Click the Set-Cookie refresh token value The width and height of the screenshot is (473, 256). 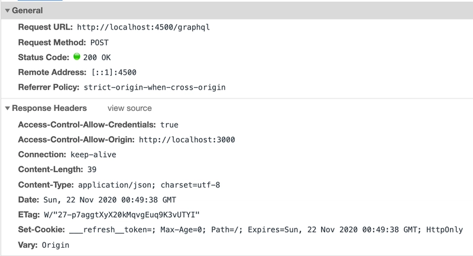pyautogui.click(x=266, y=230)
